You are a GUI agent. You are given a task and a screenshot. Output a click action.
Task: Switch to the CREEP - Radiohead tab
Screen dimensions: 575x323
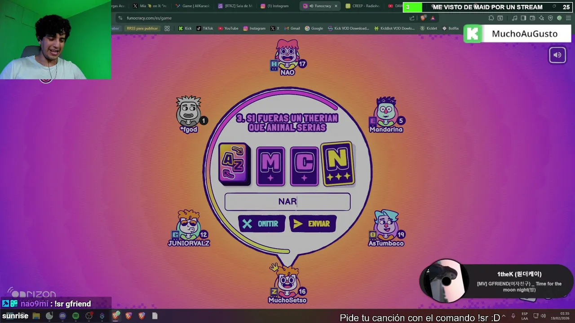pos(362,6)
